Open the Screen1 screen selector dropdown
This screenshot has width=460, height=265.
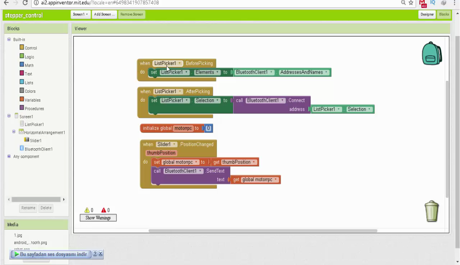pos(80,14)
